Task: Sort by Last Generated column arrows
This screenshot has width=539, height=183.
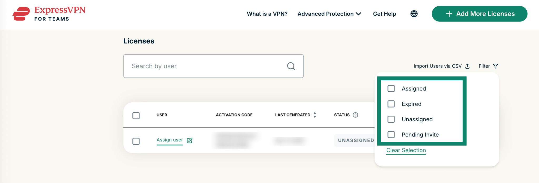Action: pos(315,115)
